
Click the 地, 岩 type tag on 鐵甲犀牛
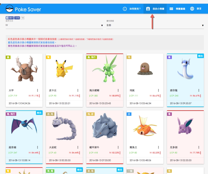pos(90,114)
